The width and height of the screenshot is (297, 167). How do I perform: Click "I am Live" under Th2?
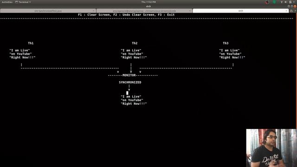(131, 51)
